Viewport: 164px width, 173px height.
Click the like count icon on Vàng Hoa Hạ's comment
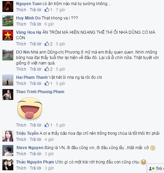47,44
